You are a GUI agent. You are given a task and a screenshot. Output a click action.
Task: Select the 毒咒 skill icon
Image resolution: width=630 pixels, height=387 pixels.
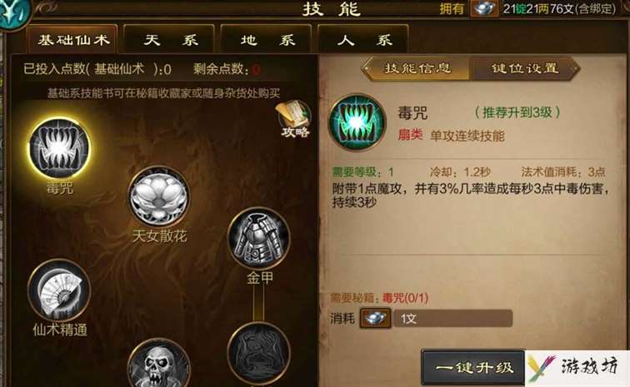60,148
